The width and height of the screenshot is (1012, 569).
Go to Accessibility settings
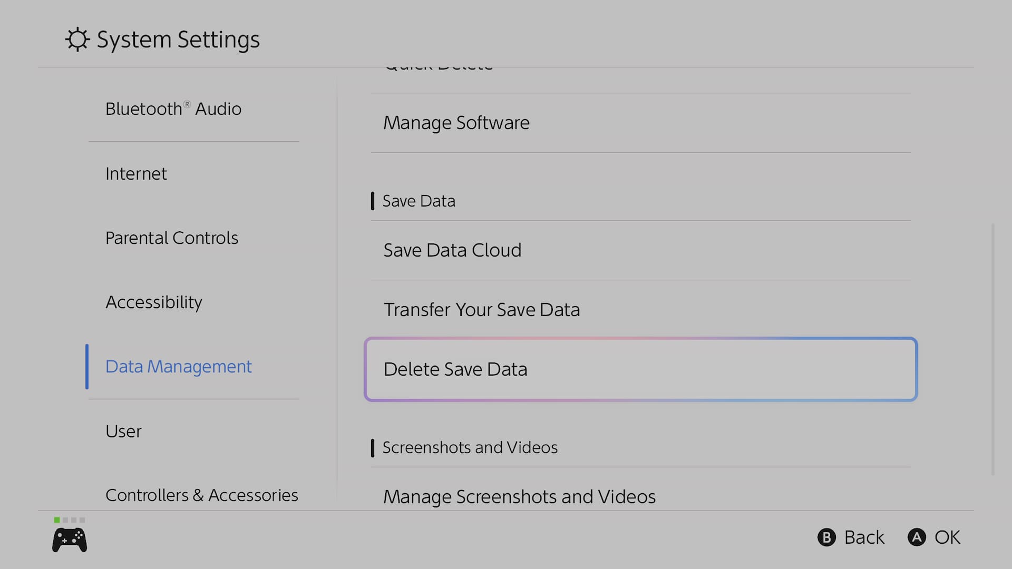pyautogui.click(x=154, y=302)
